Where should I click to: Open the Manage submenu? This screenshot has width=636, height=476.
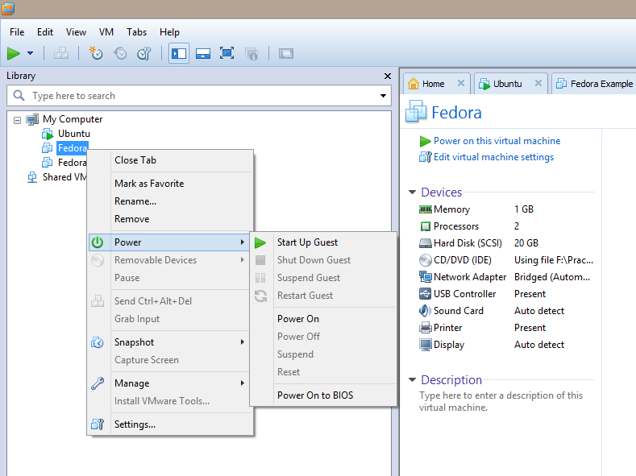[x=170, y=383]
